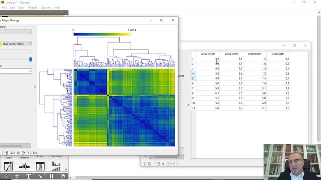Click the workflow info 'i' icon
The image size is (321, 180).
tap(6, 176)
